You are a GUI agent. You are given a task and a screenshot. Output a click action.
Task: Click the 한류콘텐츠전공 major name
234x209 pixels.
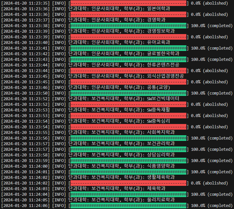163,65
